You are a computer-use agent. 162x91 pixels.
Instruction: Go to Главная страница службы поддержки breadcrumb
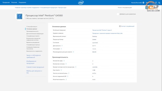pyautogui.click(x=27, y=8)
